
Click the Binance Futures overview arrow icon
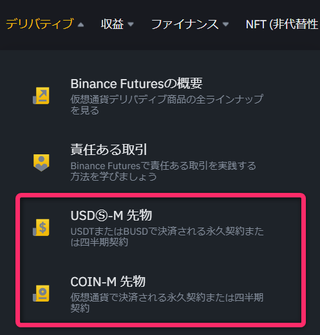click(x=41, y=96)
